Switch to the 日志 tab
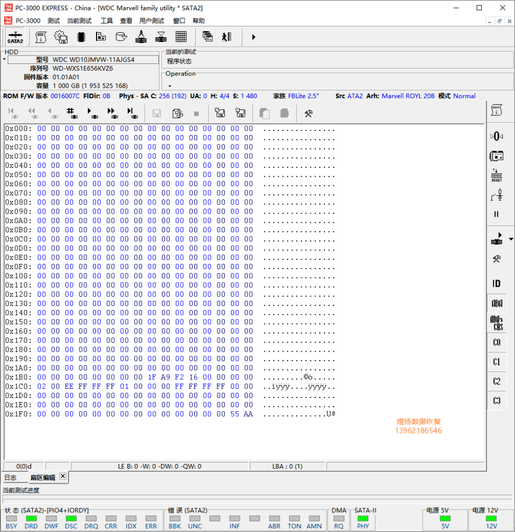The image size is (515, 532). click(10, 477)
